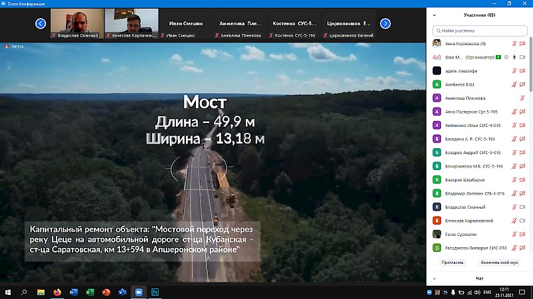Go to previous participants in video strip
Viewport: 533px width, 299px height.
pos(40,24)
